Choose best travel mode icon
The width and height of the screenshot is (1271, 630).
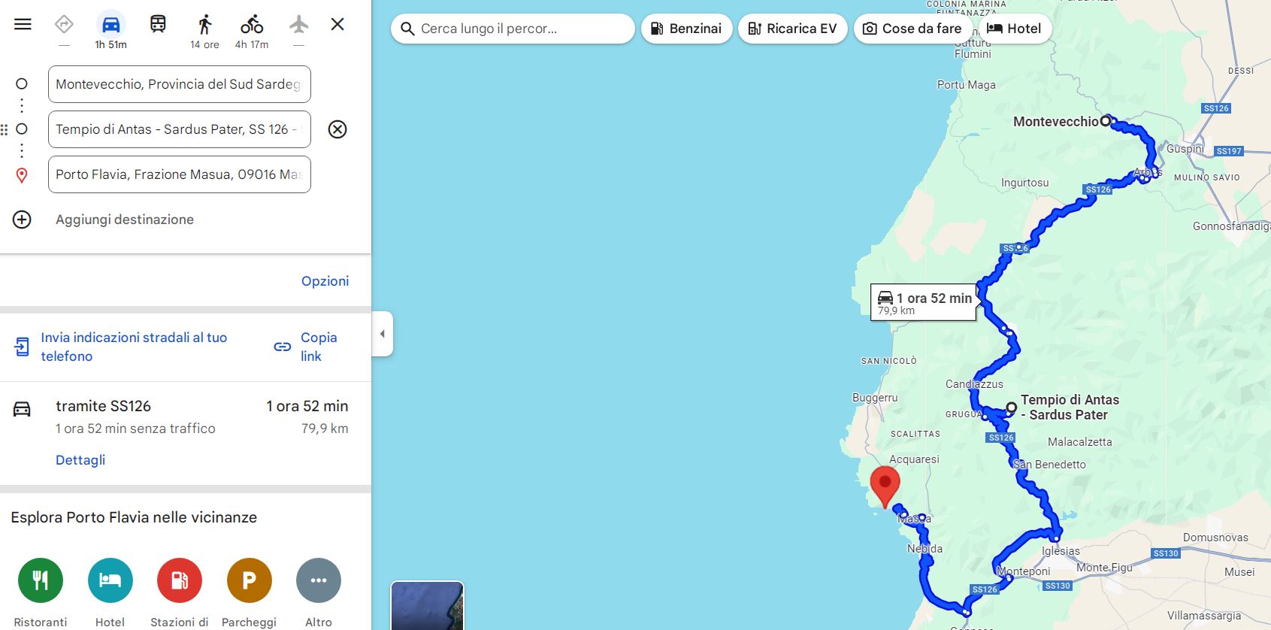point(64,25)
